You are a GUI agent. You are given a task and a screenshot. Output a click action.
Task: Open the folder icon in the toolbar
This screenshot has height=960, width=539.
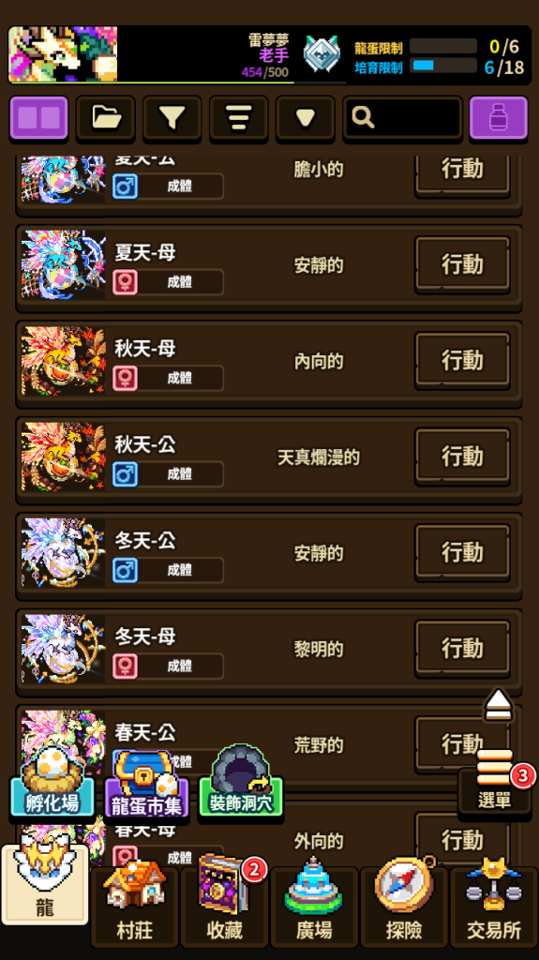point(106,117)
